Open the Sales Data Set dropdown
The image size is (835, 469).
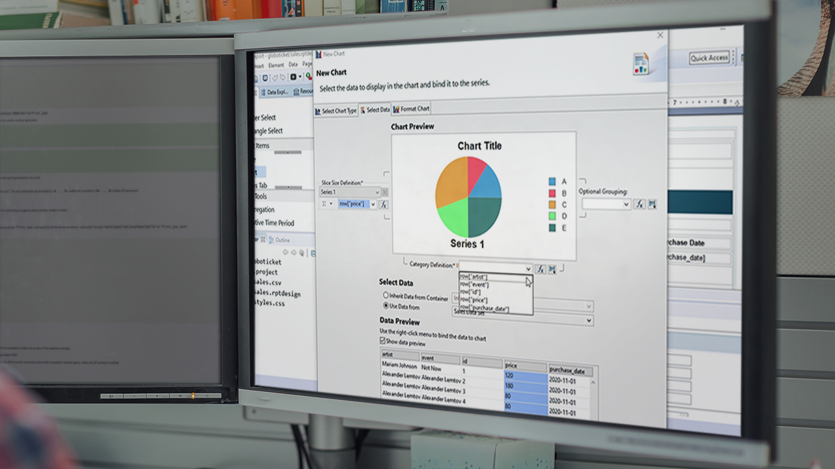(x=588, y=320)
